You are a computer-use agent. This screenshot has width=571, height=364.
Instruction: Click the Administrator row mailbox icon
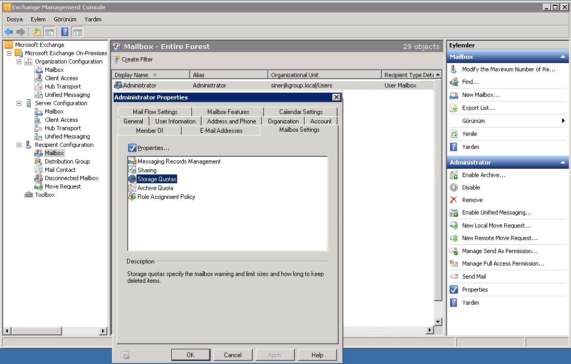(x=118, y=85)
